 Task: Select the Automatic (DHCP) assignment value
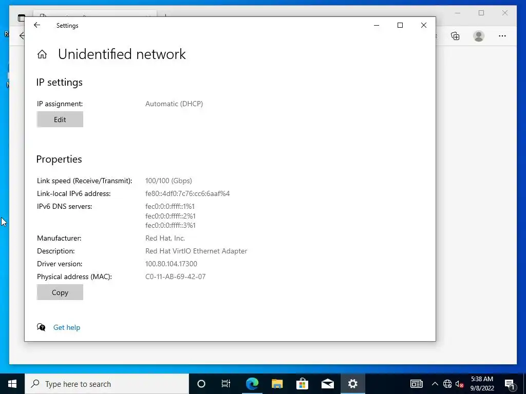click(x=174, y=104)
